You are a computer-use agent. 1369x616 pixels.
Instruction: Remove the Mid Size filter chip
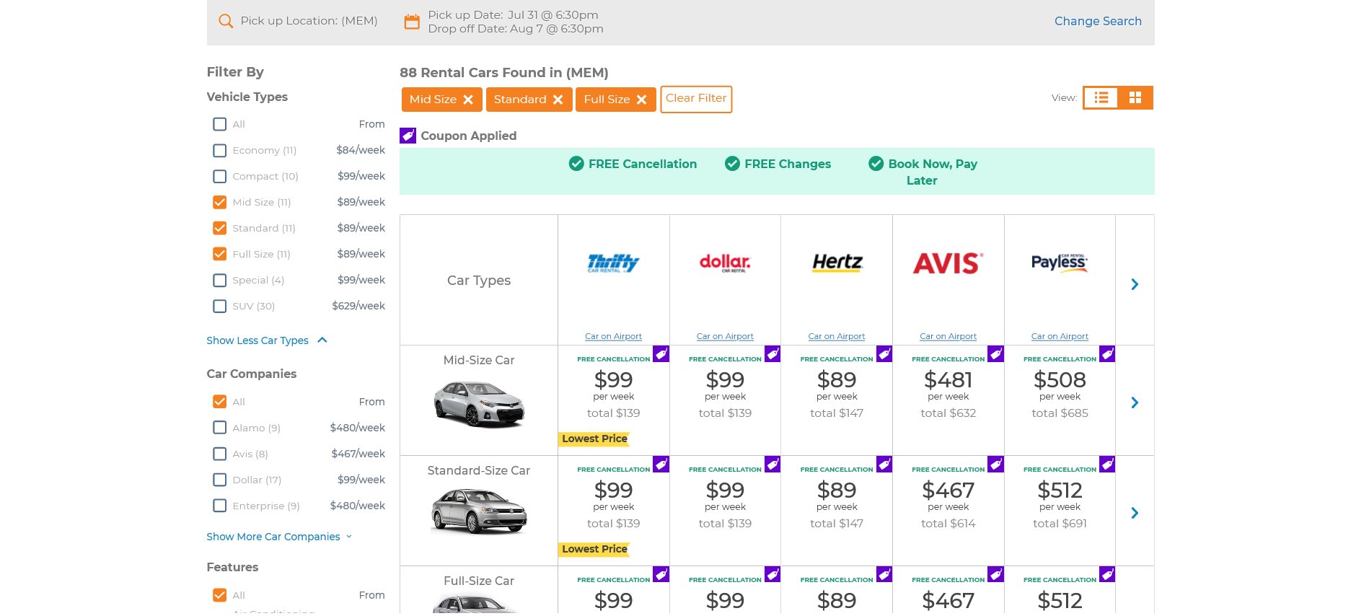(x=468, y=100)
